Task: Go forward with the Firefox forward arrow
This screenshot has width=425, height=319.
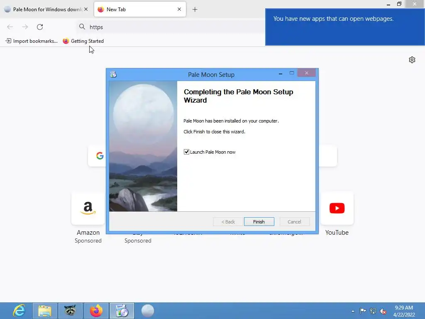Action: (x=25, y=27)
